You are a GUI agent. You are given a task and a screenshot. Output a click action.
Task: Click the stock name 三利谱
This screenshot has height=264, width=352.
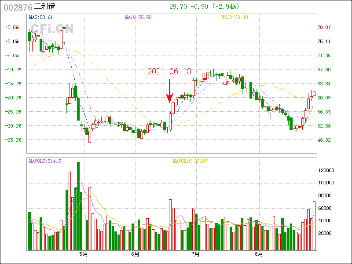point(44,7)
